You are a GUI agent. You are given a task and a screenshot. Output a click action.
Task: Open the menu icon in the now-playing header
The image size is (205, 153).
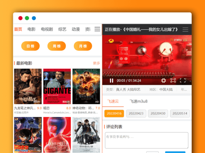(186, 30)
